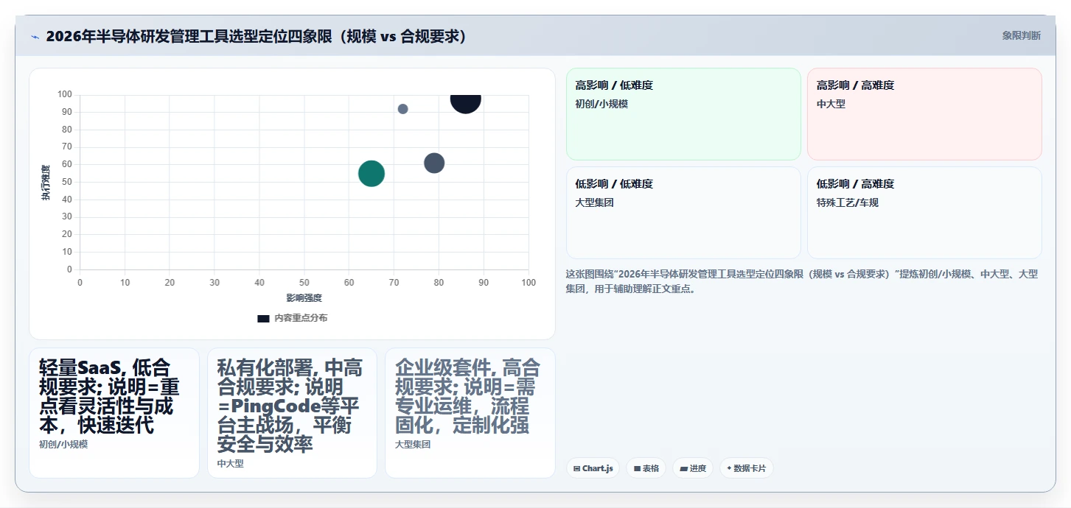Image resolution: width=1071 pixels, height=508 pixels.
Task: Click the description paragraph under quadrants
Action: 802,281
